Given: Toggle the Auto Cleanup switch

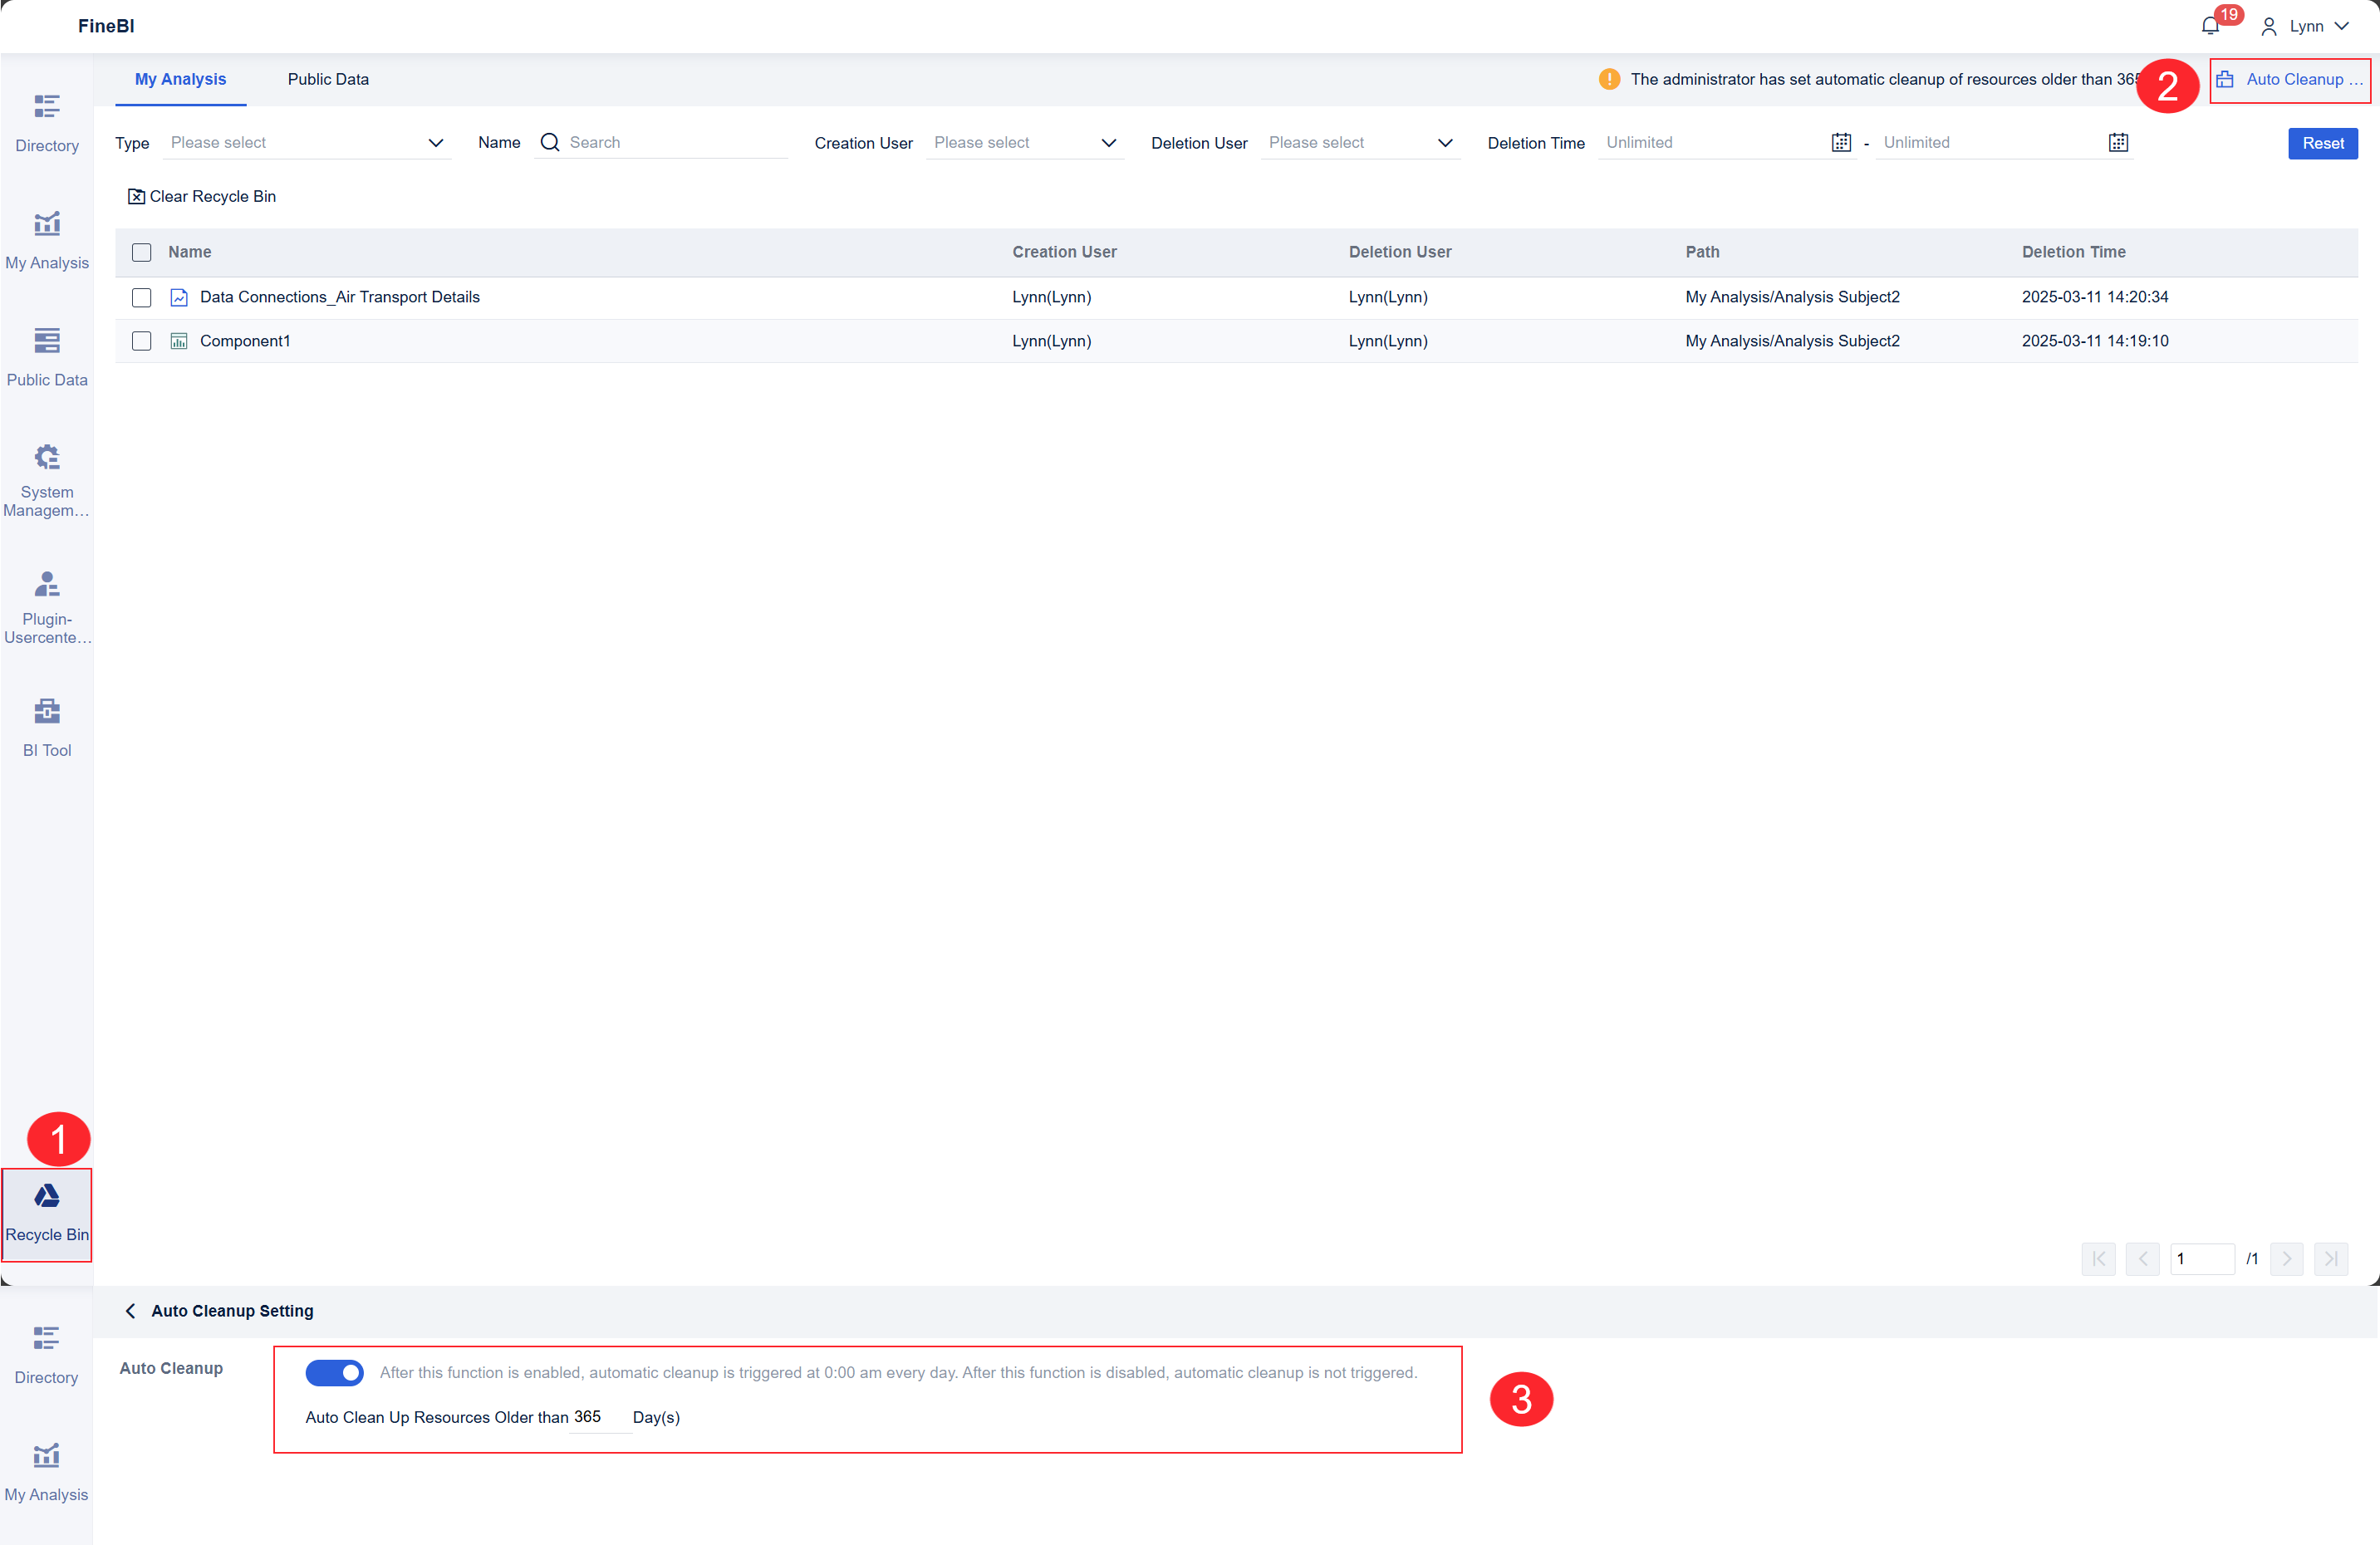Looking at the screenshot, I should click(334, 1372).
